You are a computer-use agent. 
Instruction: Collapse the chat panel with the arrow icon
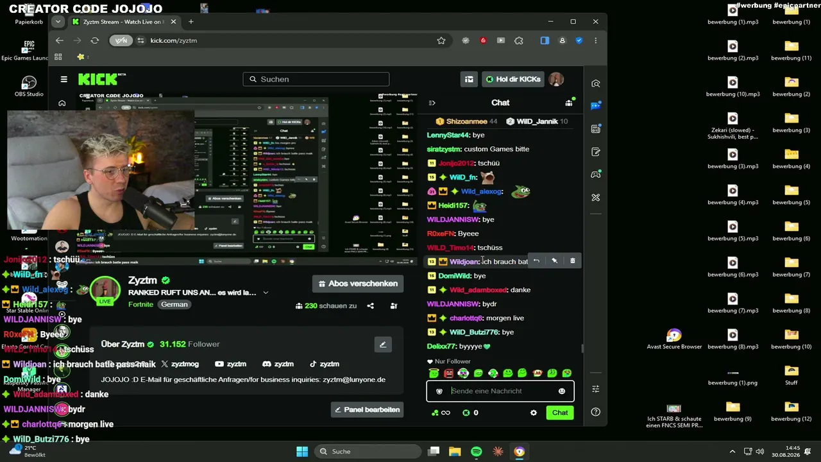click(x=432, y=103)
